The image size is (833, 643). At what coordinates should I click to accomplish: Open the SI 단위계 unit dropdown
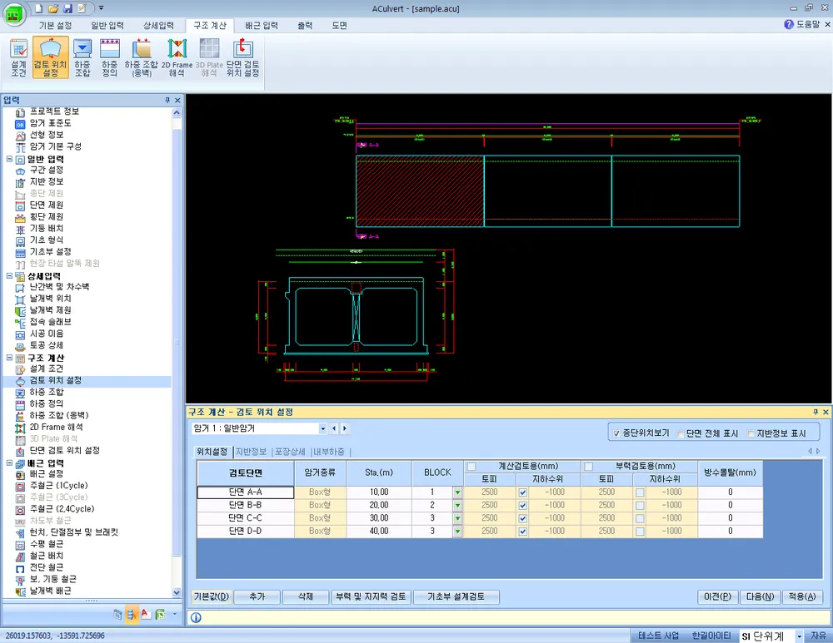point(799,636)
